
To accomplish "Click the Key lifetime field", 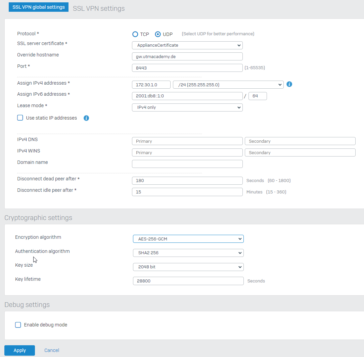I will coord(188,281).
